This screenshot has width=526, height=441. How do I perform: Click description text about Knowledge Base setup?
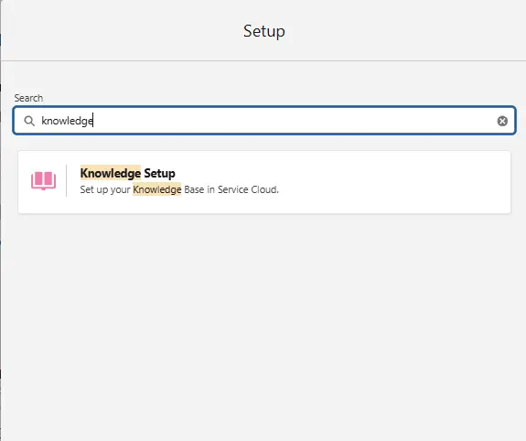click(x=179, y=189)
